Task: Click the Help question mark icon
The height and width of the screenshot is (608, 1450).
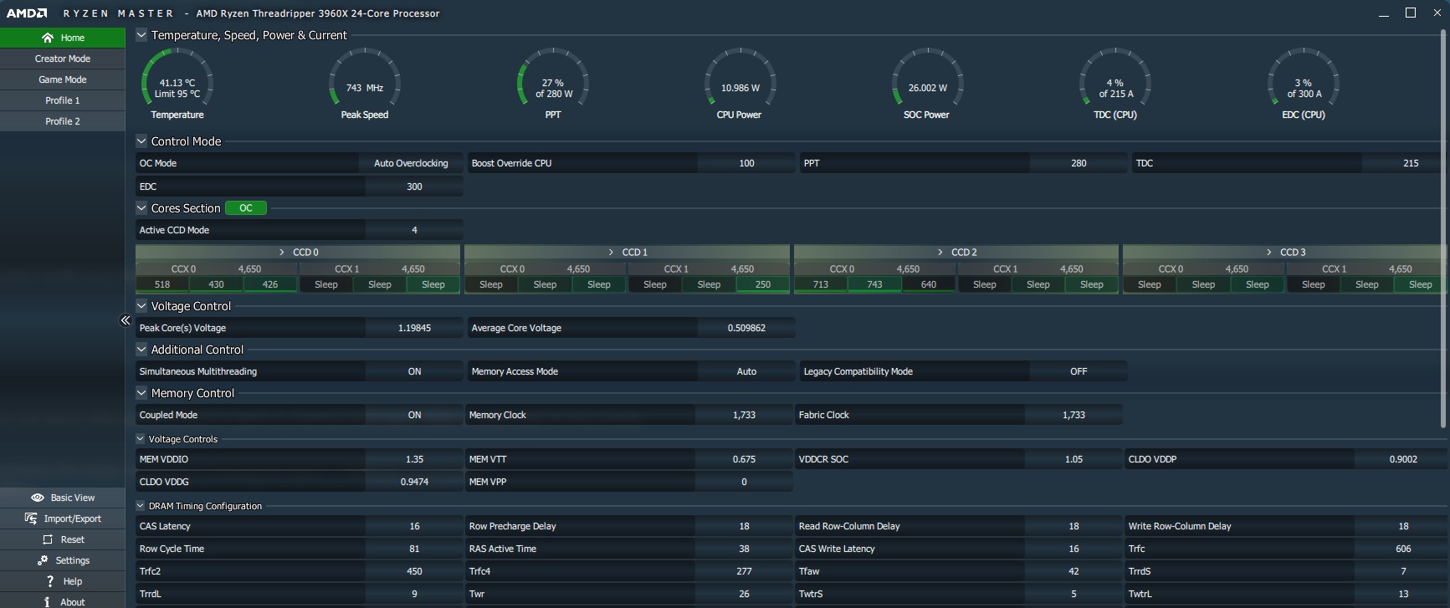Action: point(50,581)
